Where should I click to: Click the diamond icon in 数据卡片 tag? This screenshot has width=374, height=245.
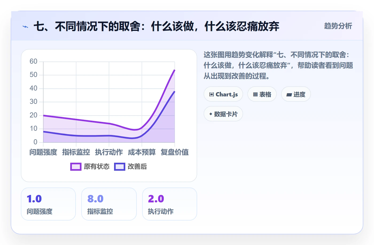click(x=211, y=114)
